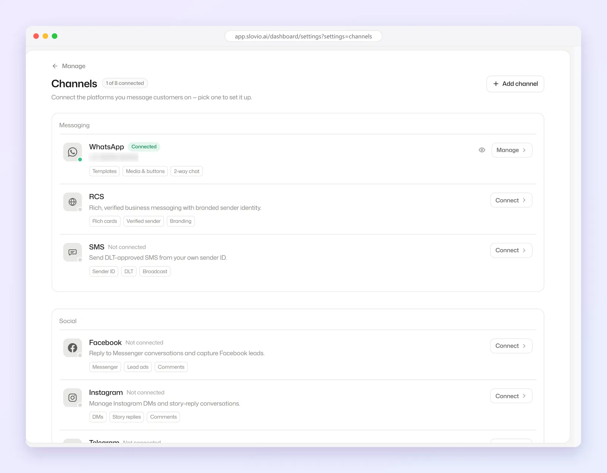Click the DLT tag under SMS
Screen dimensions: 607x473
(x=129, y=271)
